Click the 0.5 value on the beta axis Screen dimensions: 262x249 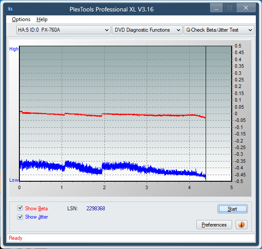pos(238,46)
